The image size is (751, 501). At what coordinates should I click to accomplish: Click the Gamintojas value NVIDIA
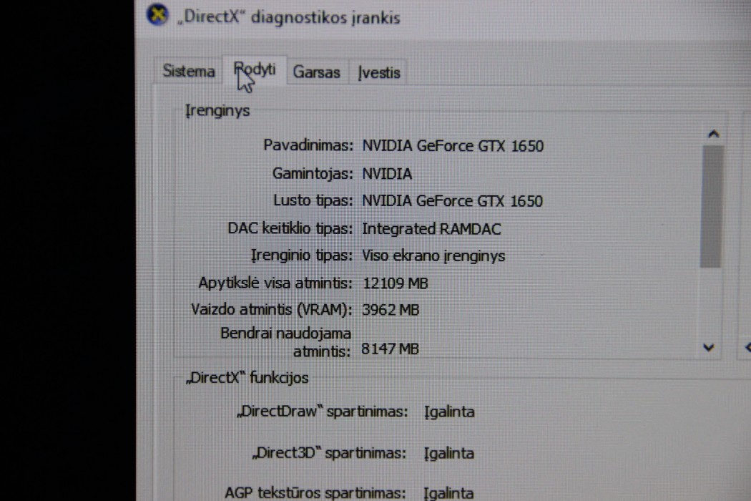point(387,173)
